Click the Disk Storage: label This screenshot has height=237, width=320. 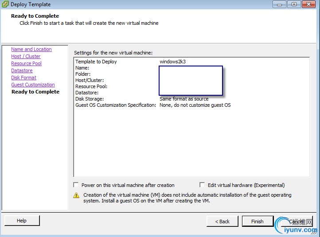click(90, 99)
